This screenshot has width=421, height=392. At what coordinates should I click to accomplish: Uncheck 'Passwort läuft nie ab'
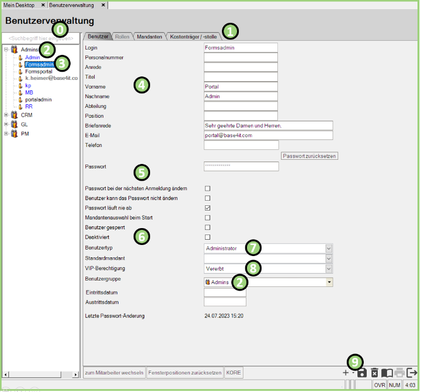click(x=207, y=208)
